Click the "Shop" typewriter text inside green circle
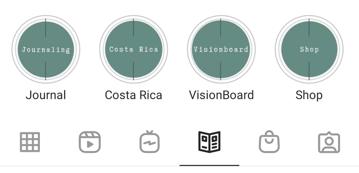359x173 pixels. [309, 50]
